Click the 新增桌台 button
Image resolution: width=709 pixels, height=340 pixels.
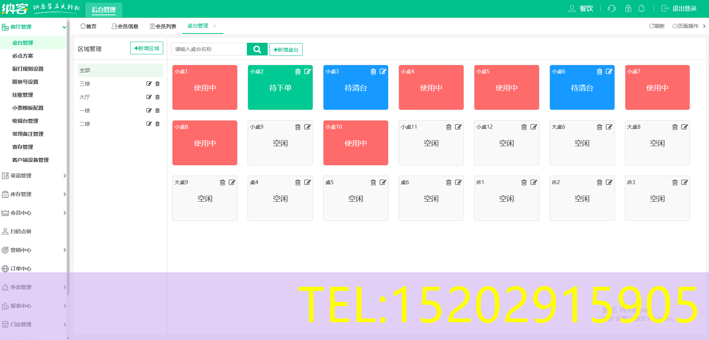point(286,49)
